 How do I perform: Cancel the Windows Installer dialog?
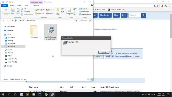click(104, 52)
